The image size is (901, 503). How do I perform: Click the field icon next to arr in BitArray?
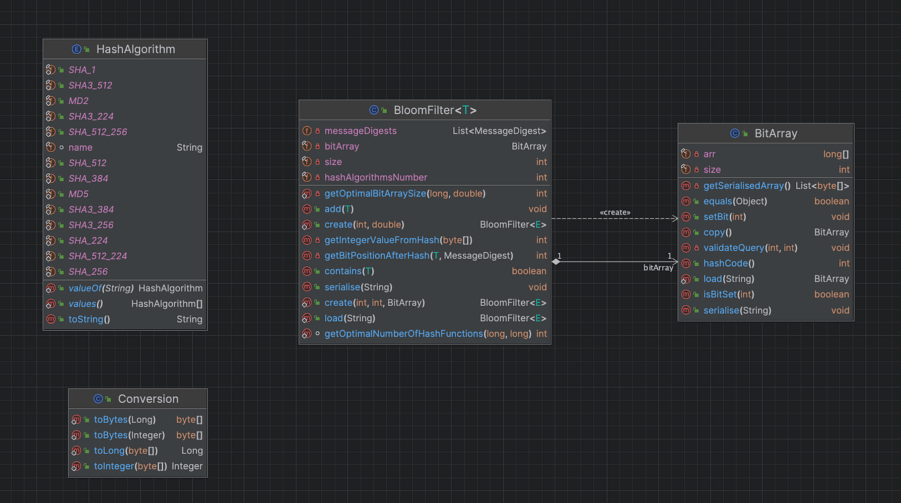685,153
